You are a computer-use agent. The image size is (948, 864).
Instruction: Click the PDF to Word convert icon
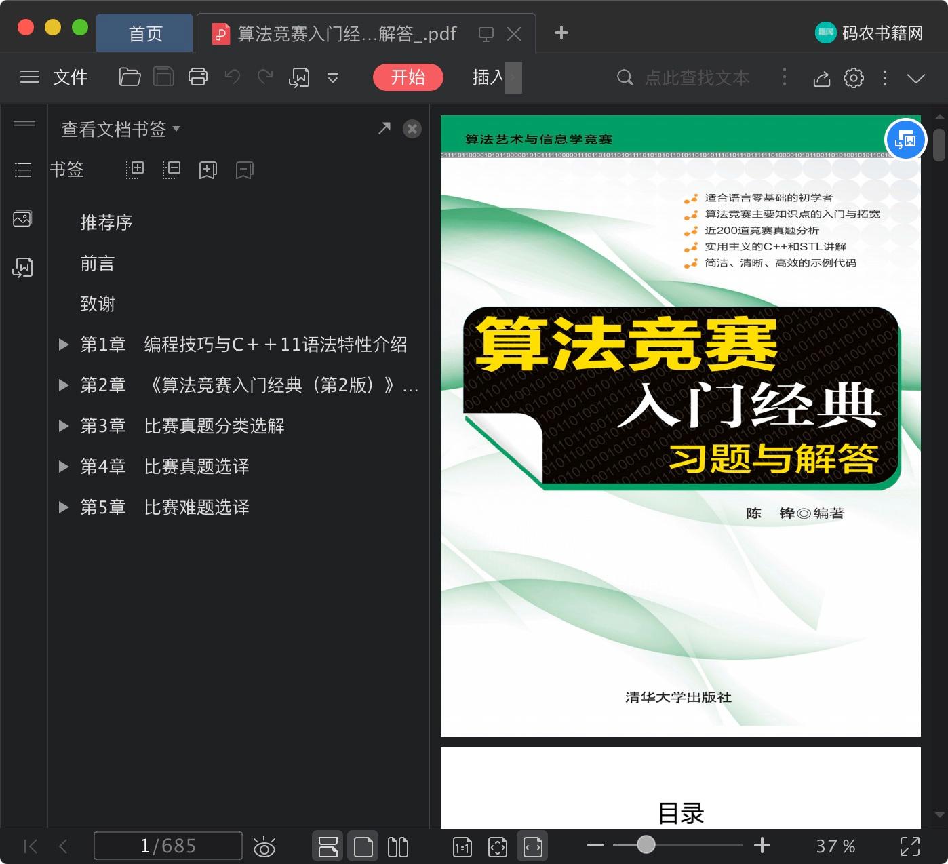299,77
